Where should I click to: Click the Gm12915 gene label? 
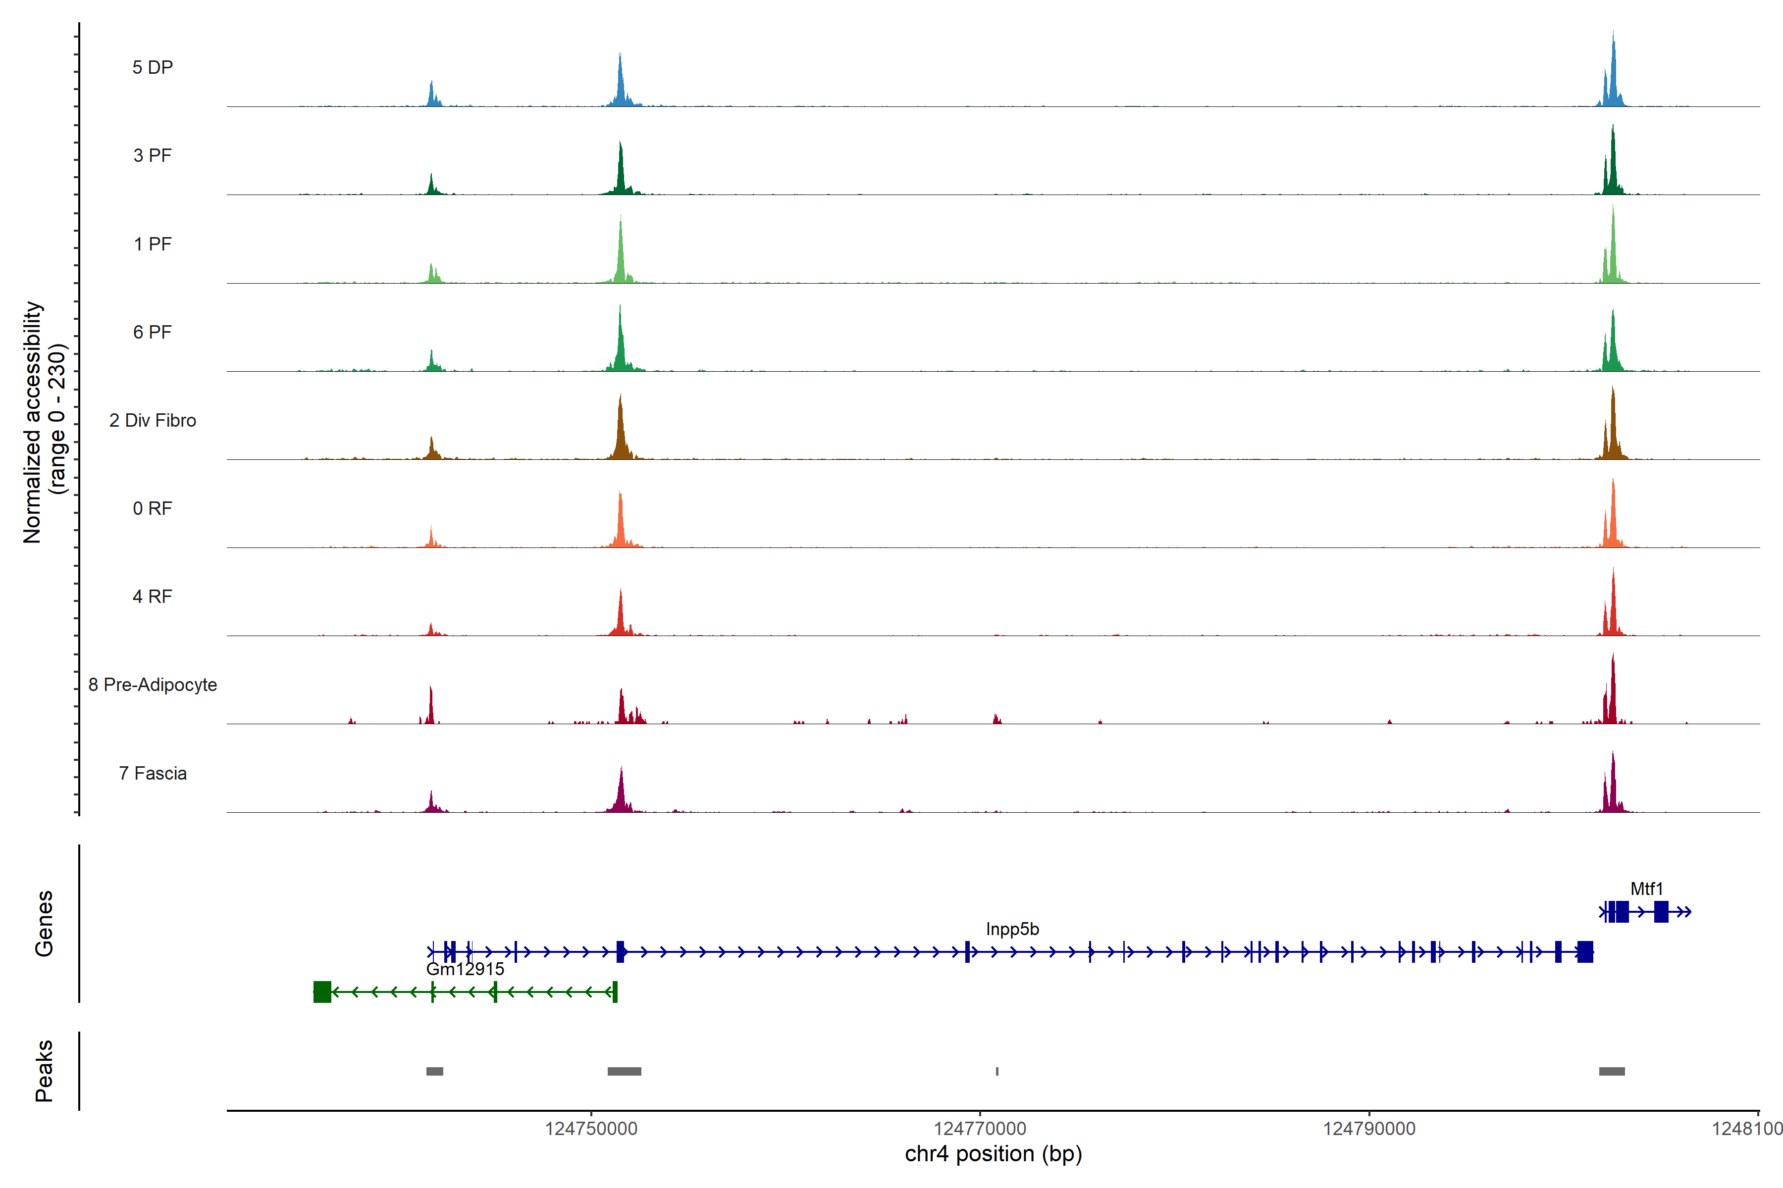click(465, 969)
